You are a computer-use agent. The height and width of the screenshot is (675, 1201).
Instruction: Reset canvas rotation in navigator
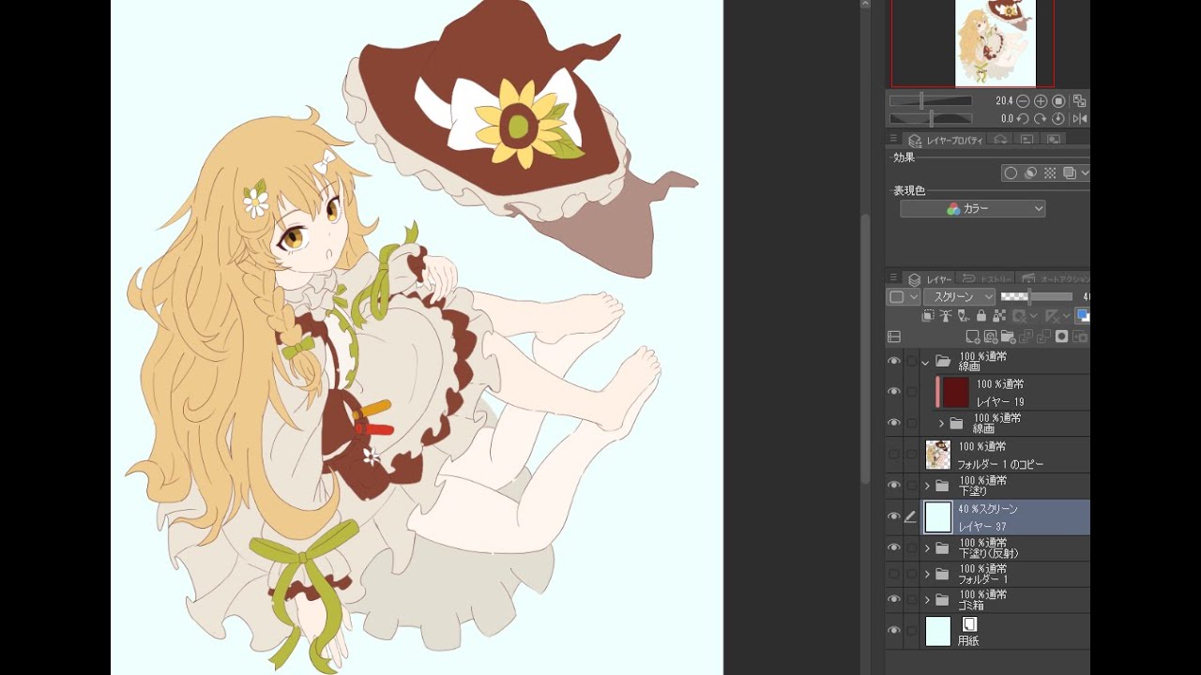tap(1058, 118)
